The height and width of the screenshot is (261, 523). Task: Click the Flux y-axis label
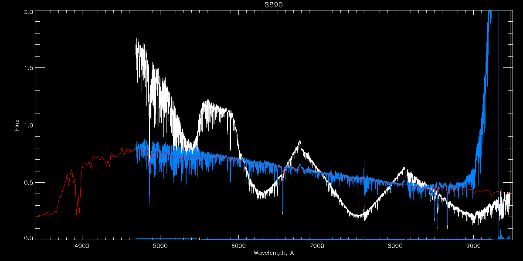click(17, 125)
